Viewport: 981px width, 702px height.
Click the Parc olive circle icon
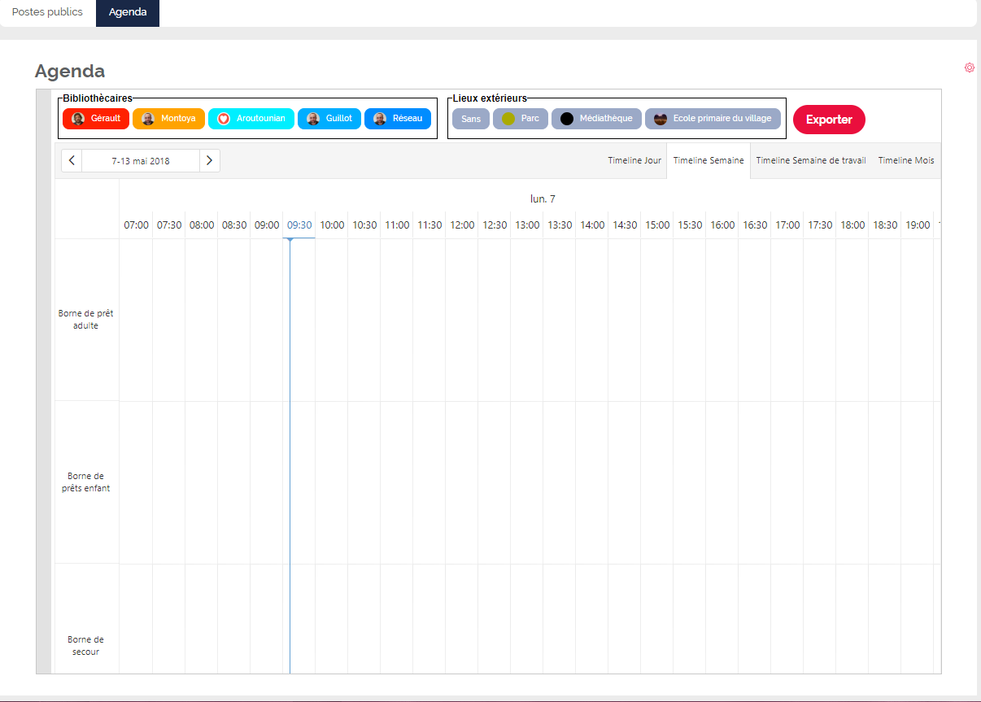point(508,119)
